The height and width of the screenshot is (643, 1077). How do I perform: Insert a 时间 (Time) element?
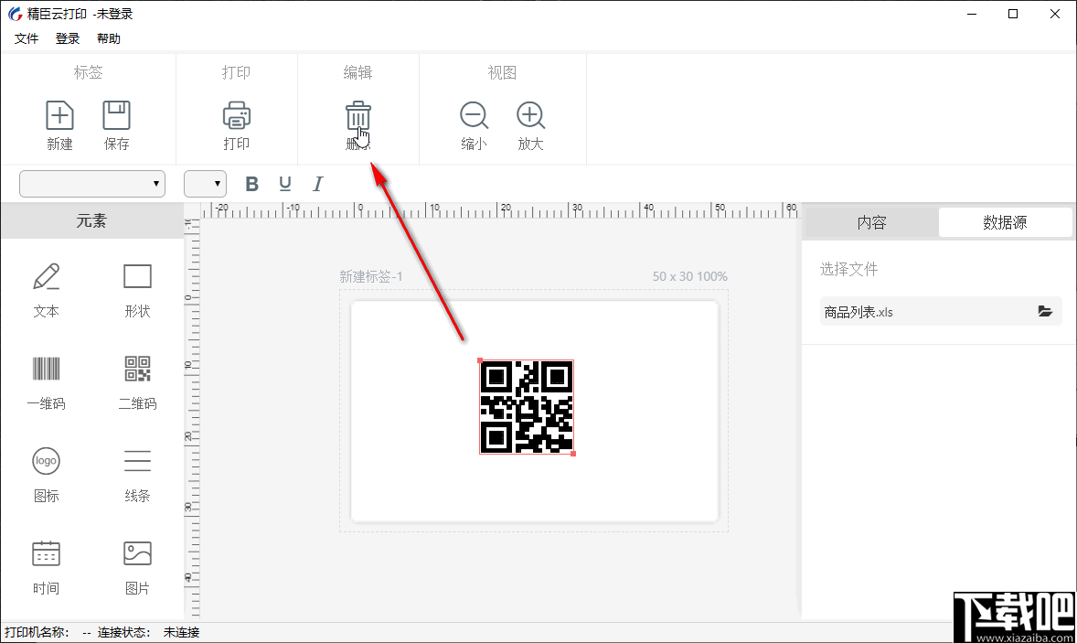pos(46,567)
